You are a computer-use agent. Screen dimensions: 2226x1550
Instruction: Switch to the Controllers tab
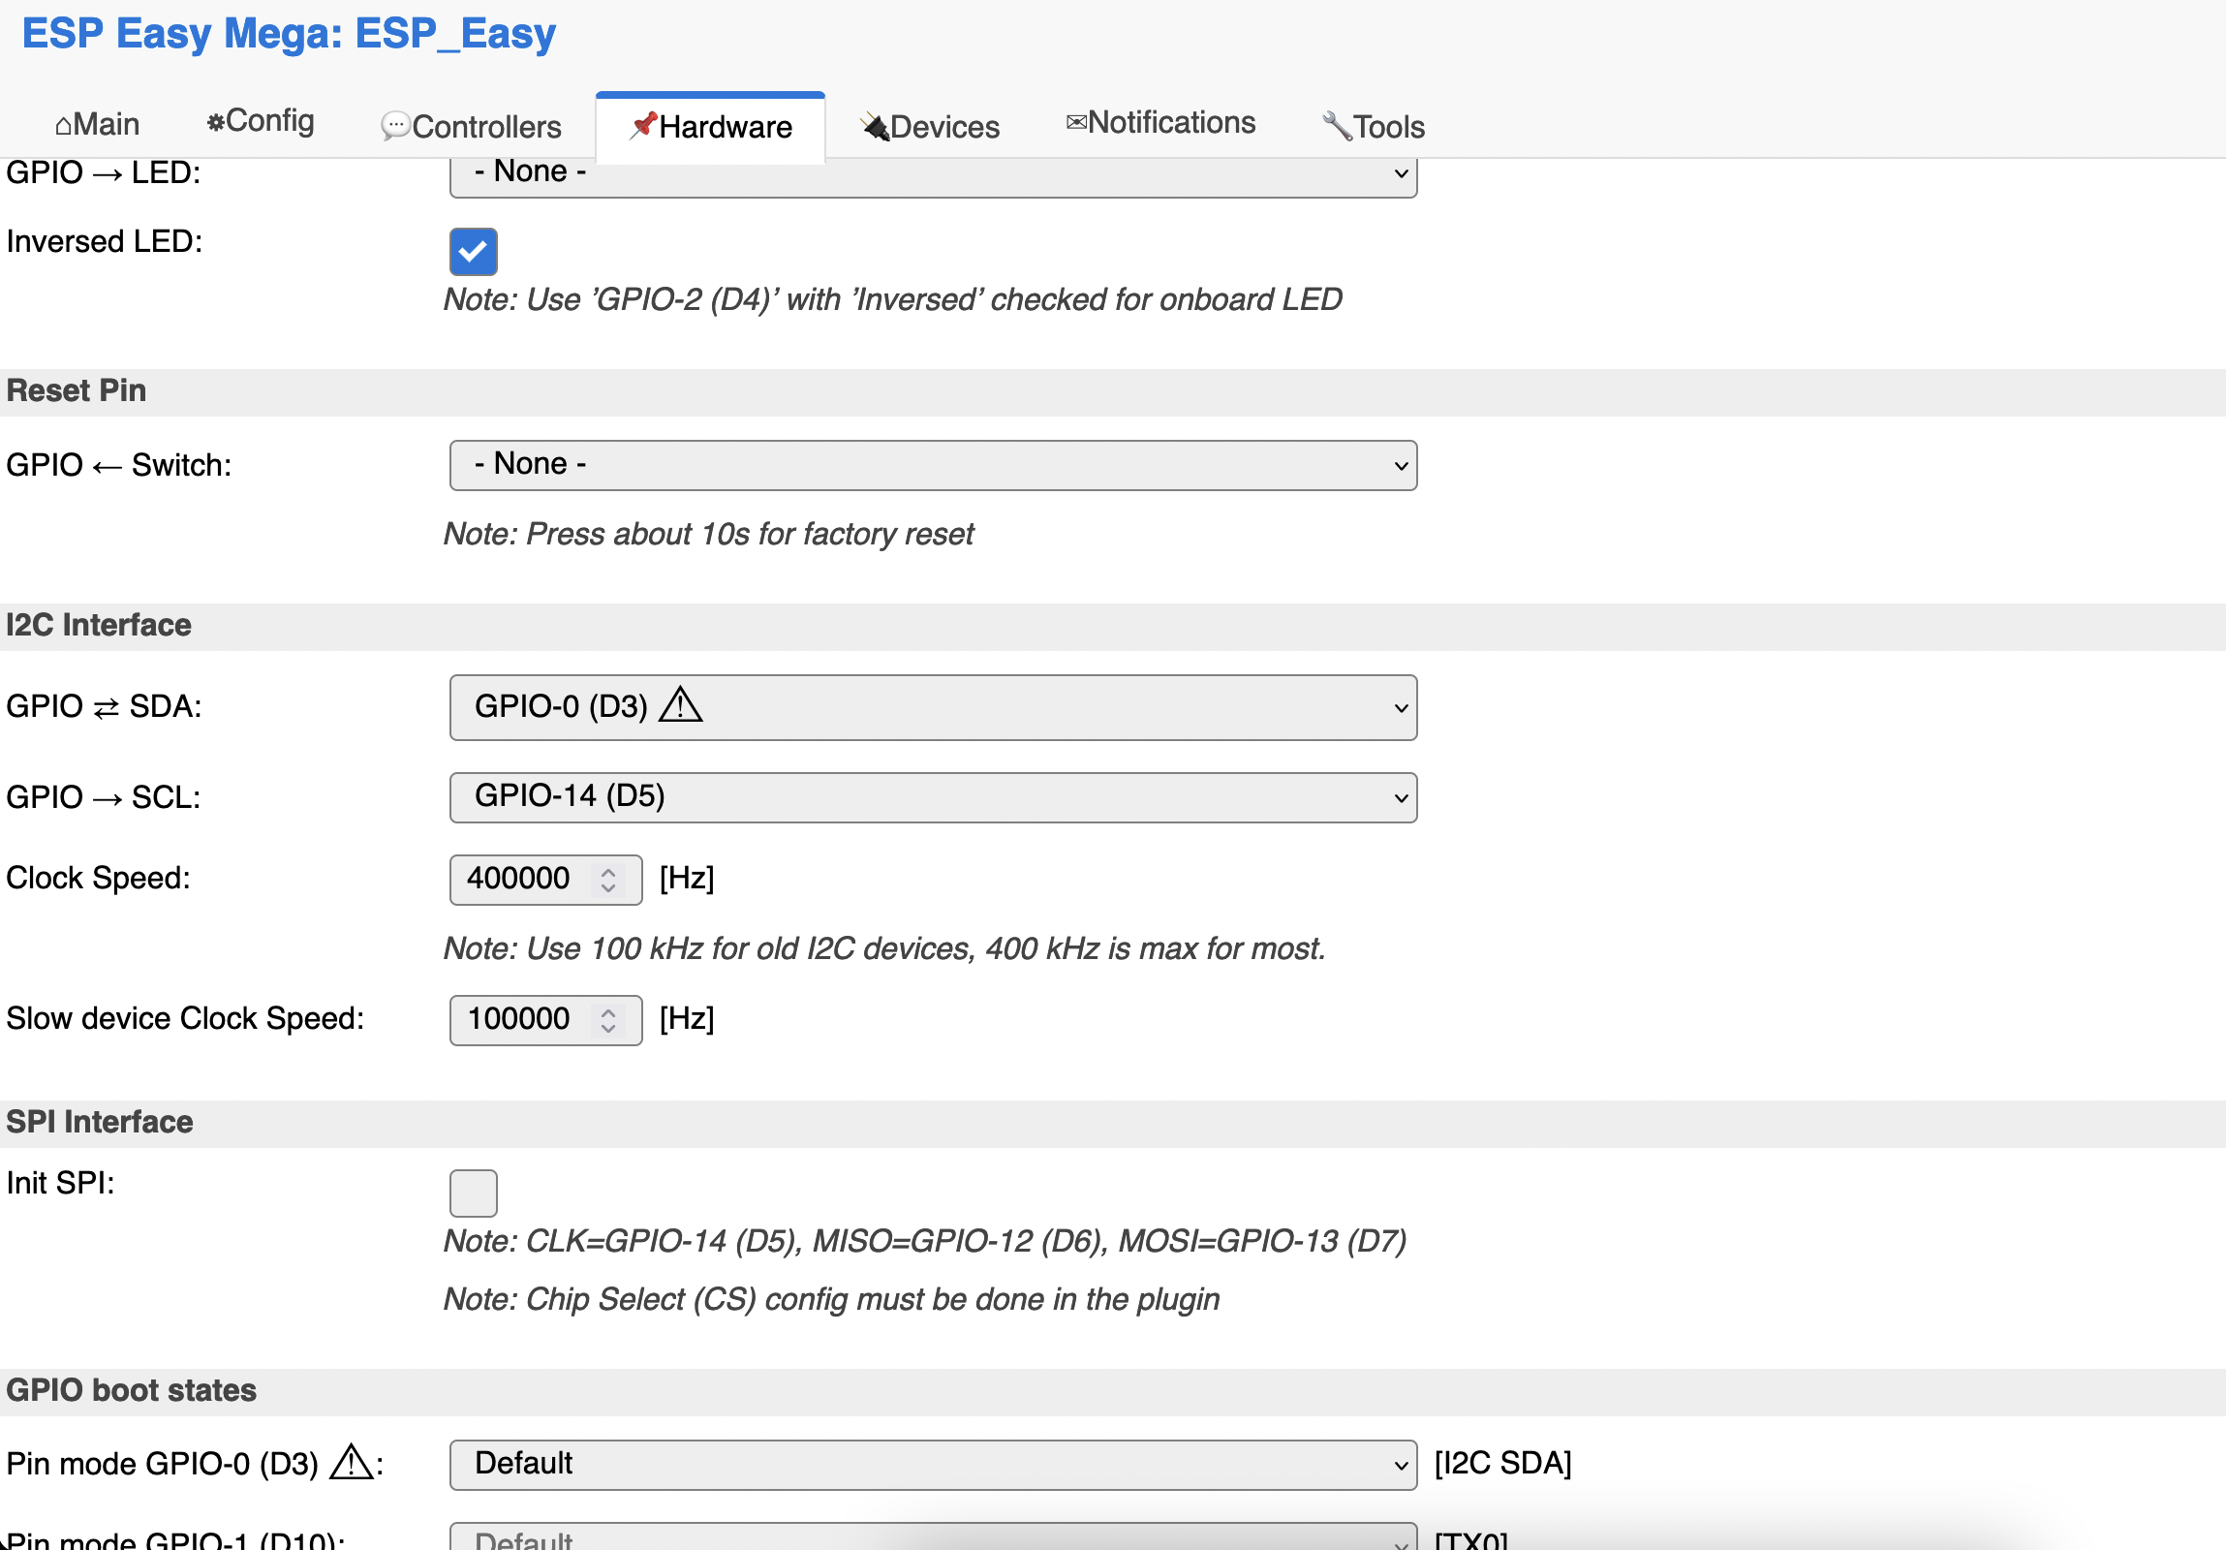tap(471, 127)
